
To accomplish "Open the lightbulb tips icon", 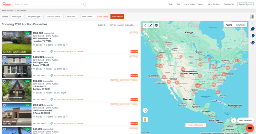I will tap(252, 43).
